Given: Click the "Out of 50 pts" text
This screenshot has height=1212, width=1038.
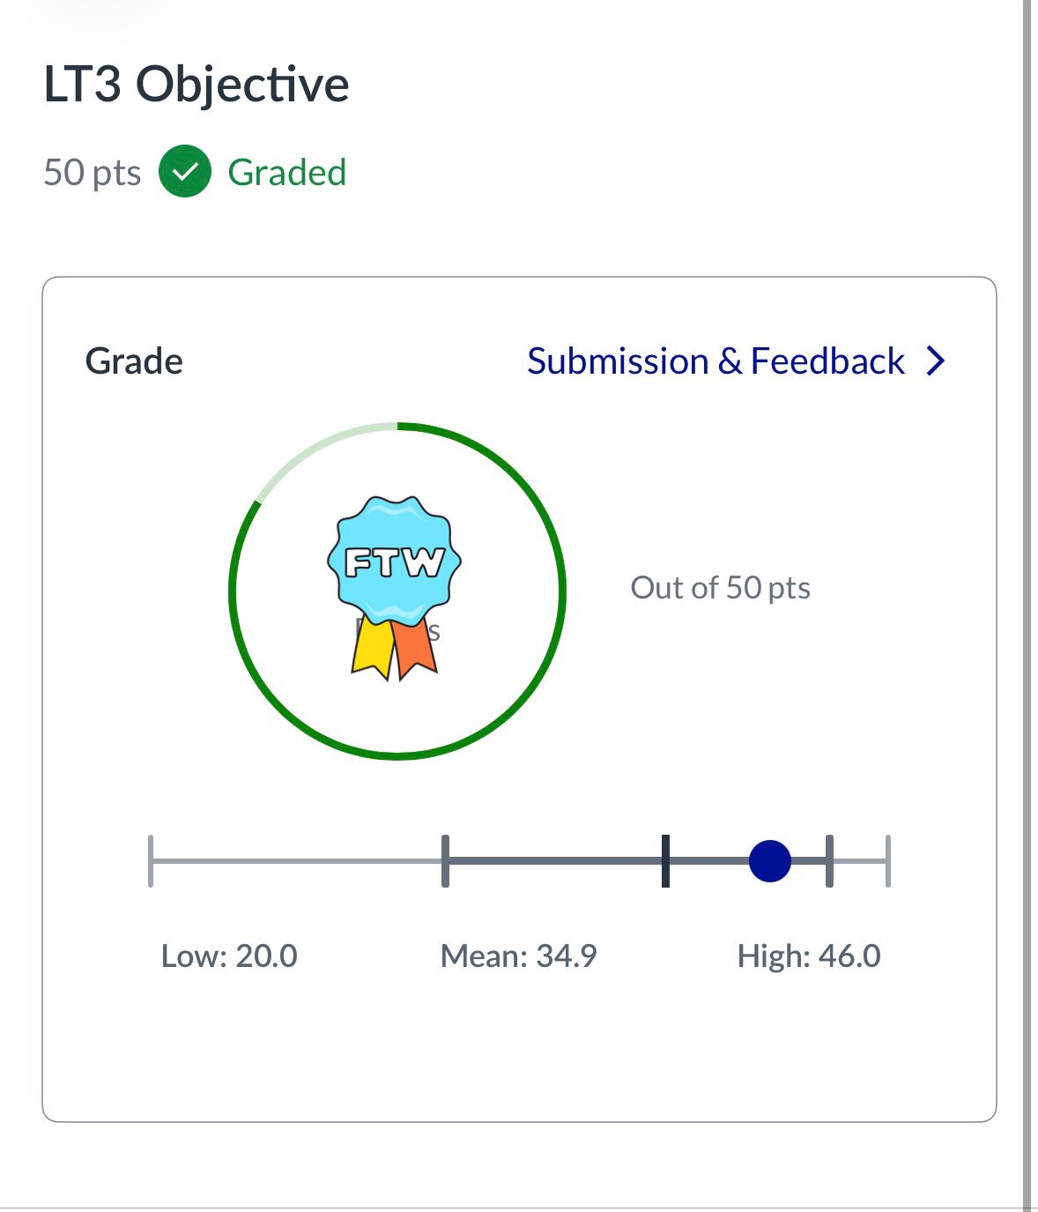Looking at the screenshot, I should coord(720,588).
